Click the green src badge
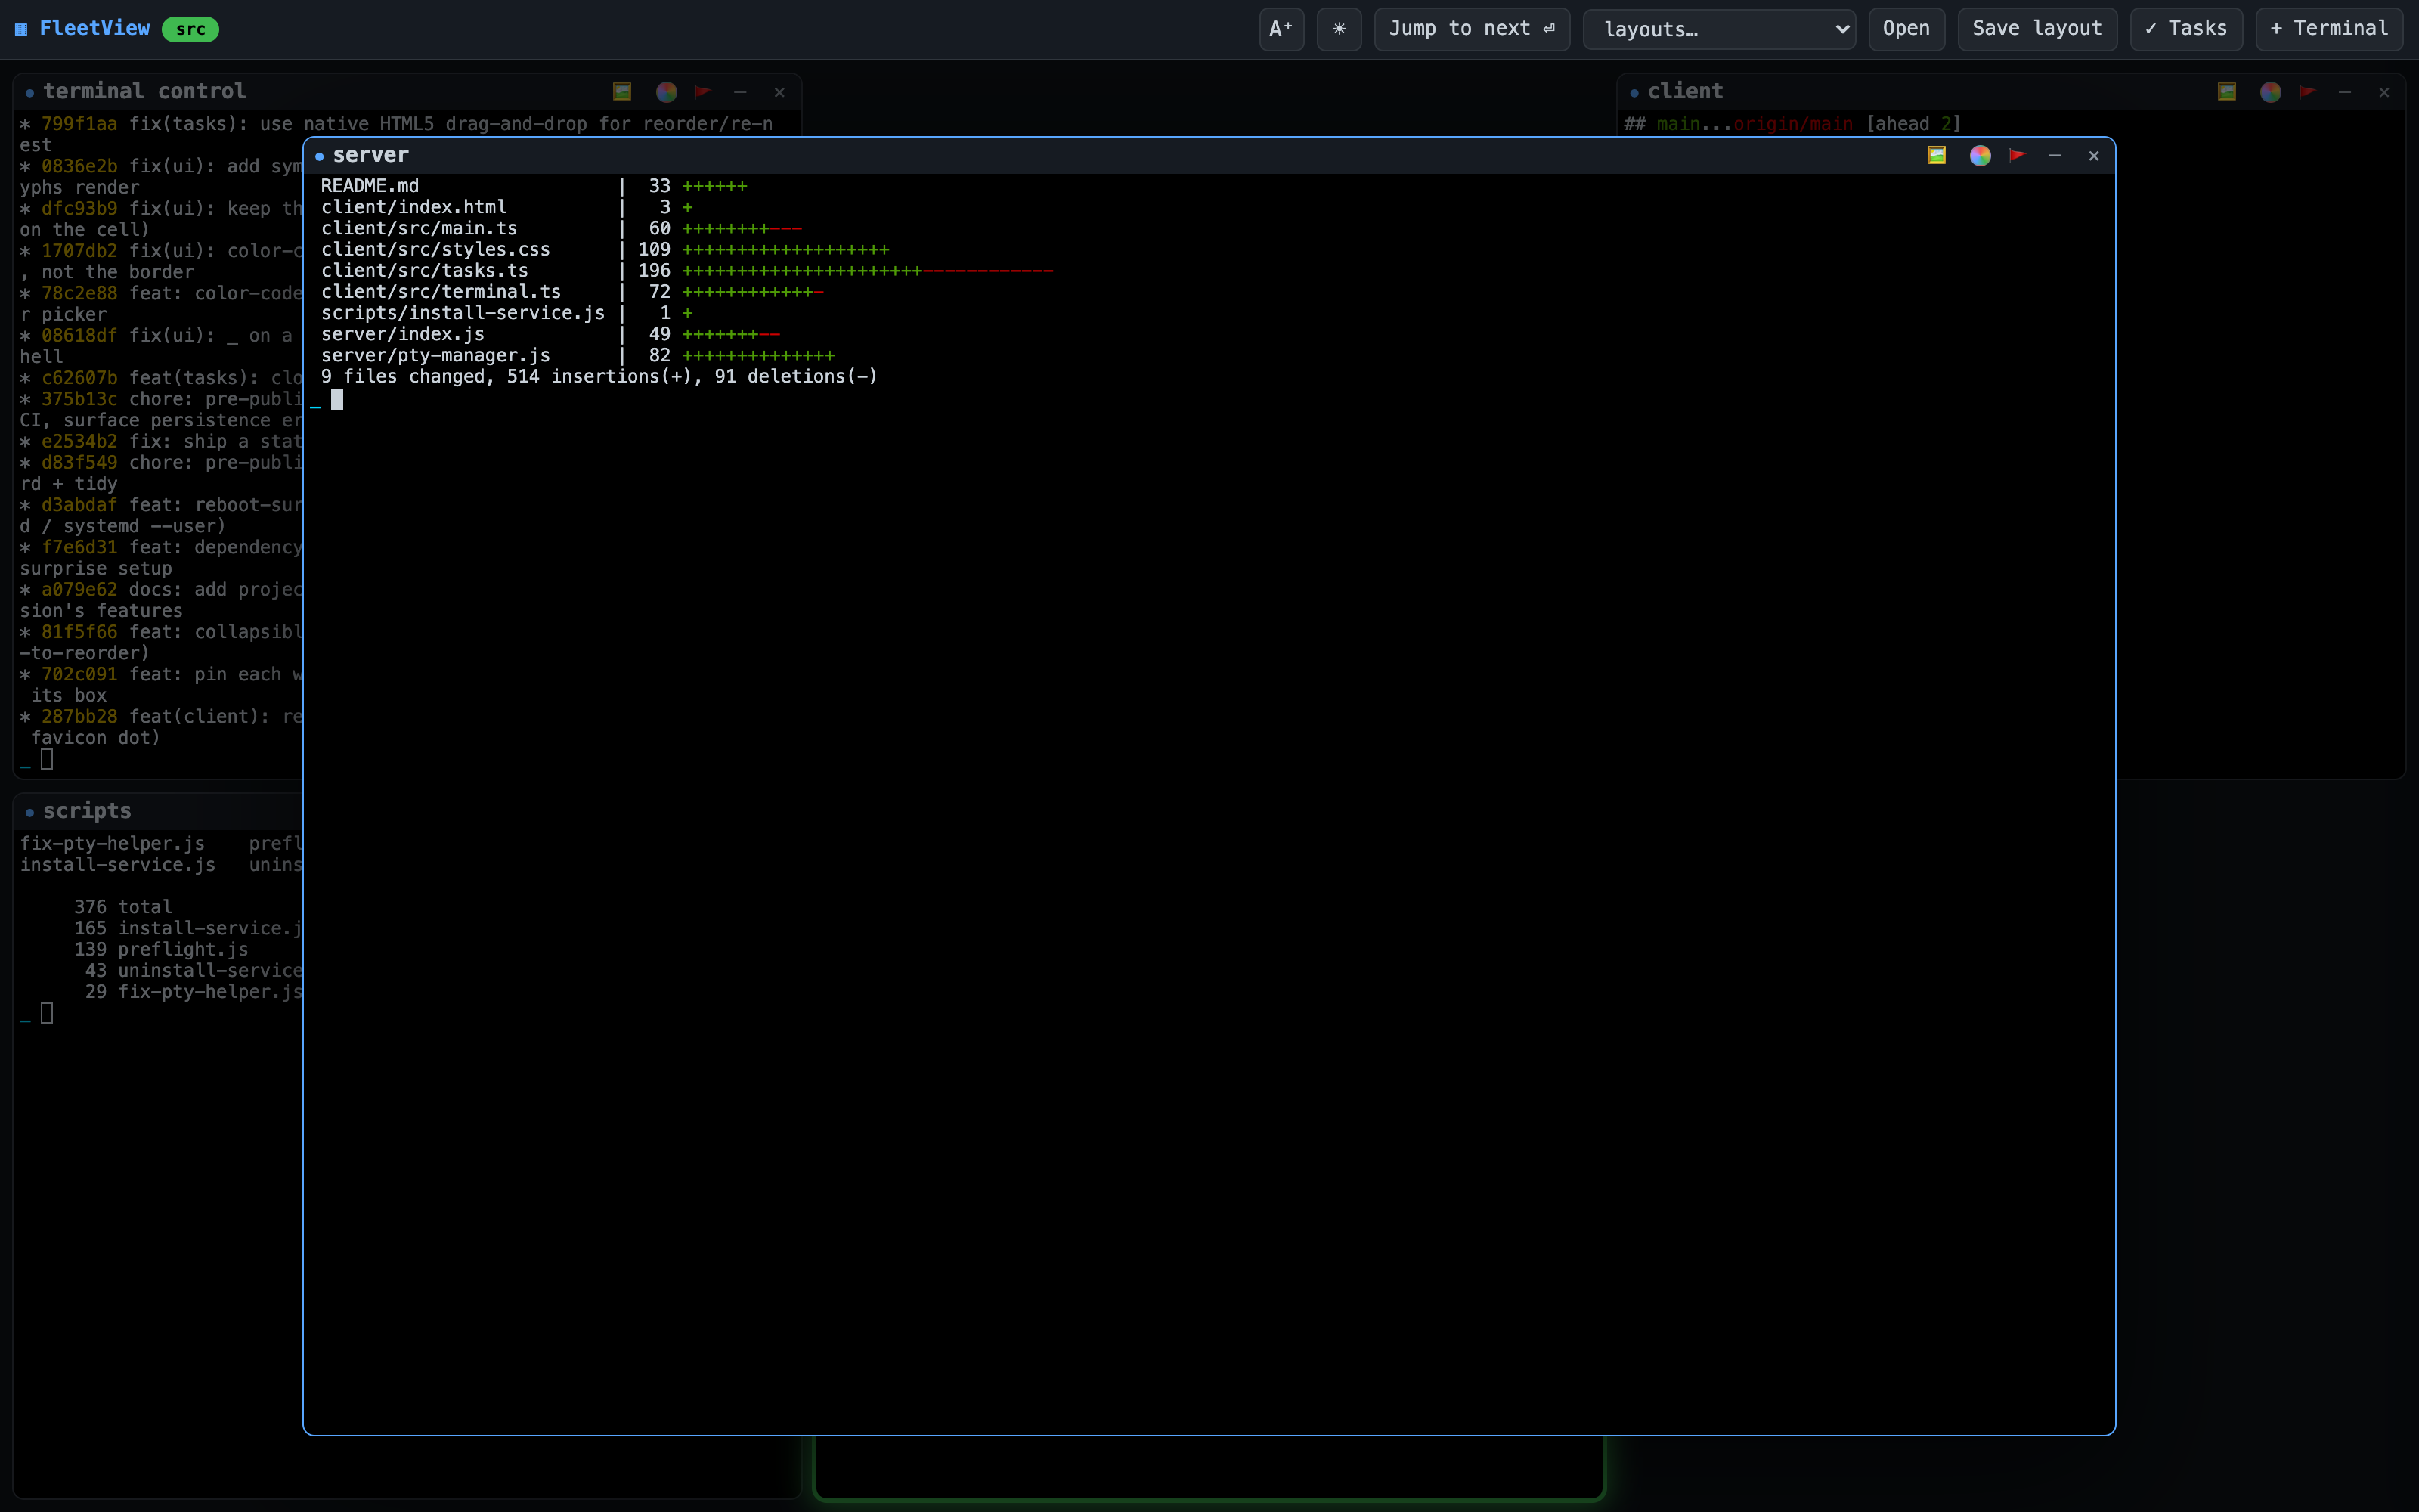2419x1512 pixels. coord(190,29)
